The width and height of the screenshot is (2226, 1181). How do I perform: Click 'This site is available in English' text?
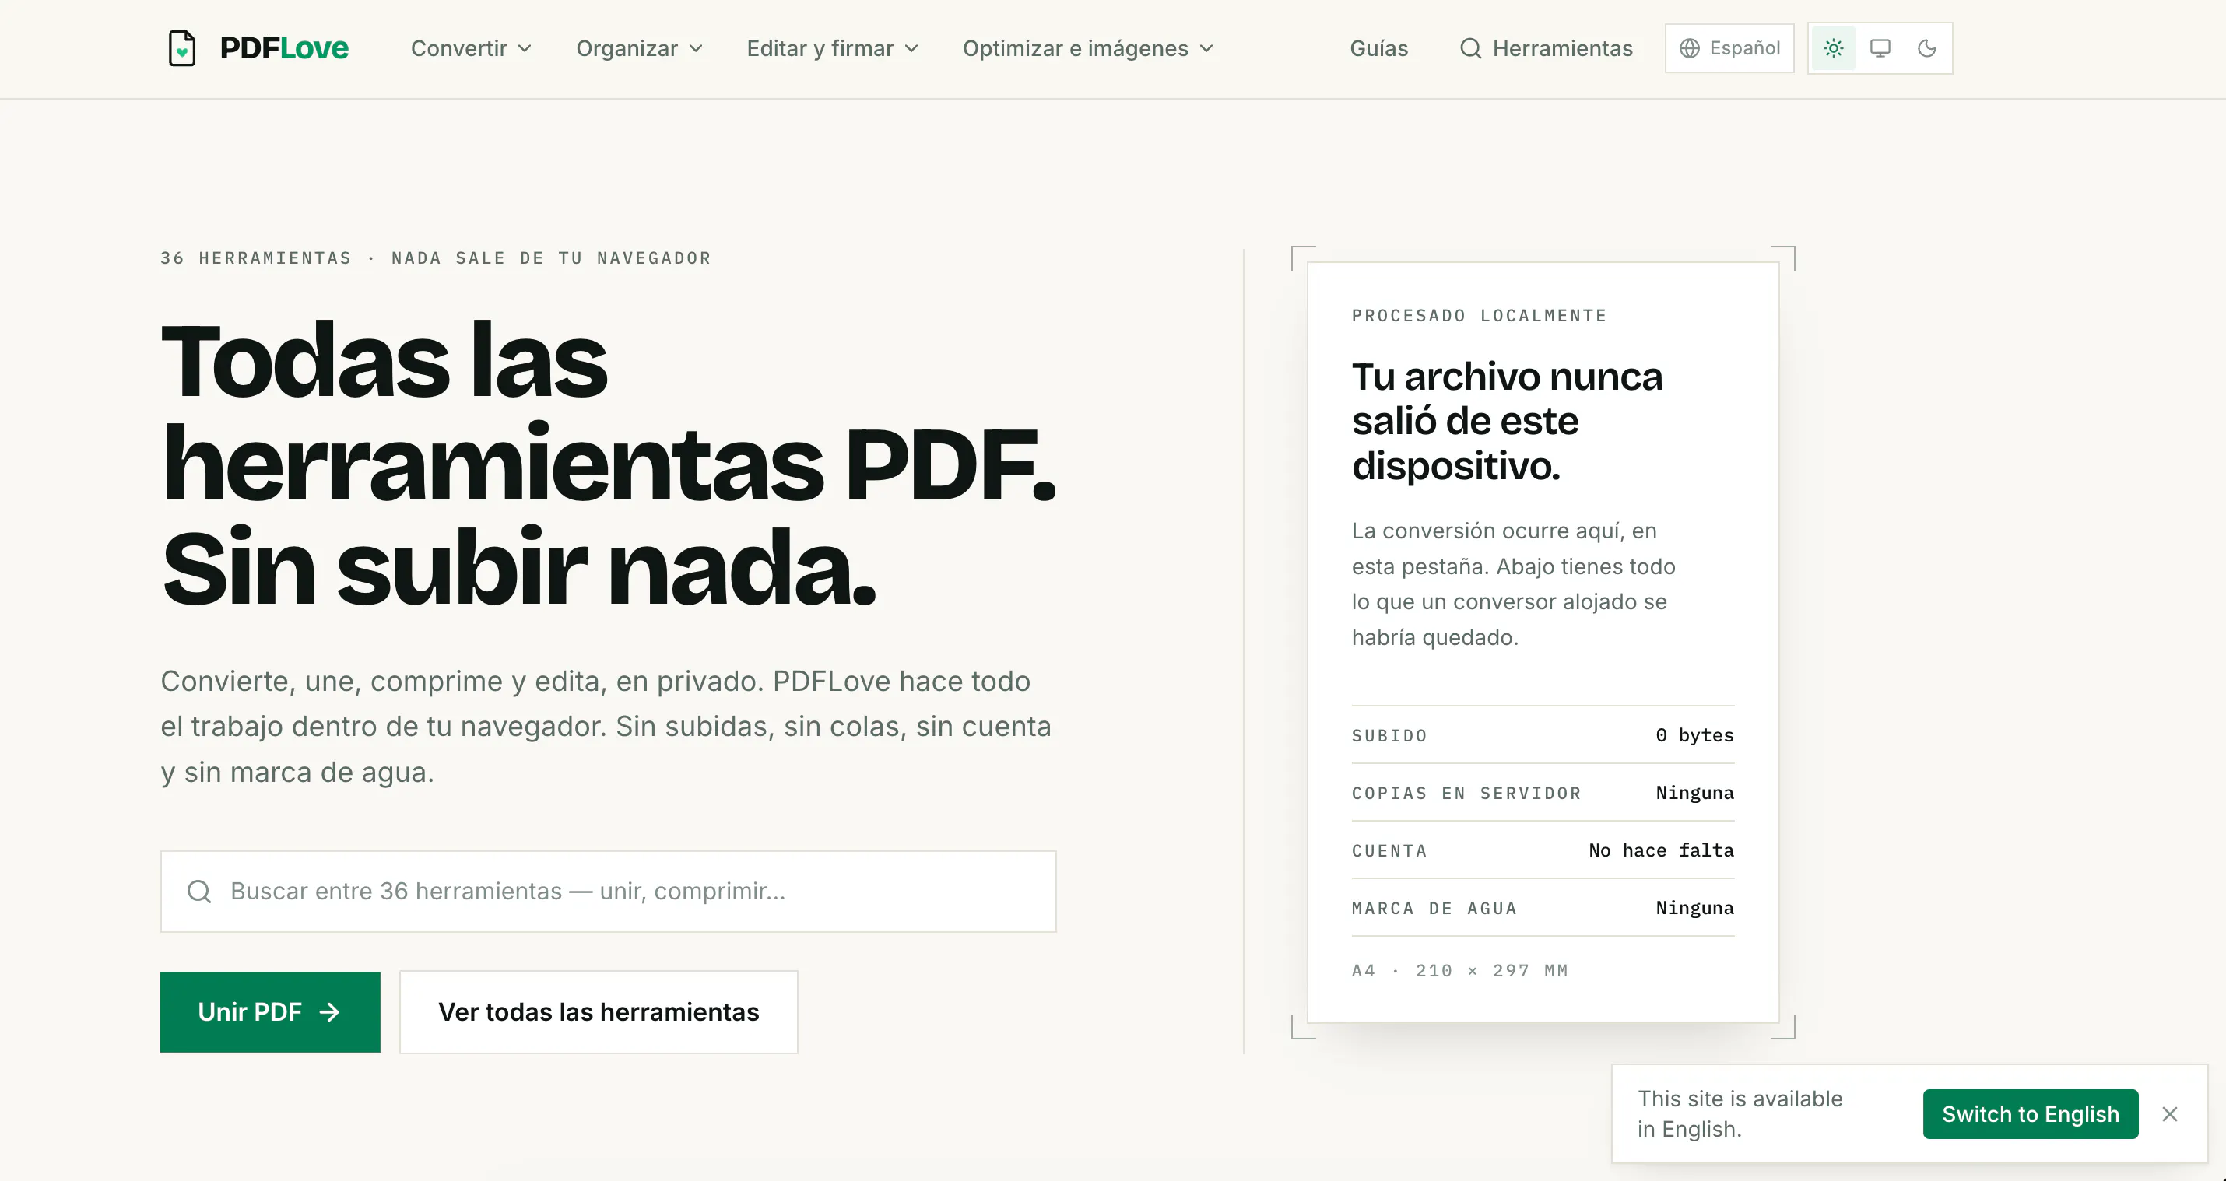(1740, 1113)
